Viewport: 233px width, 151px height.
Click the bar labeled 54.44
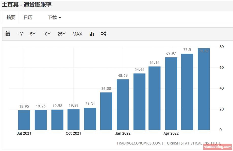coord(139,102)
